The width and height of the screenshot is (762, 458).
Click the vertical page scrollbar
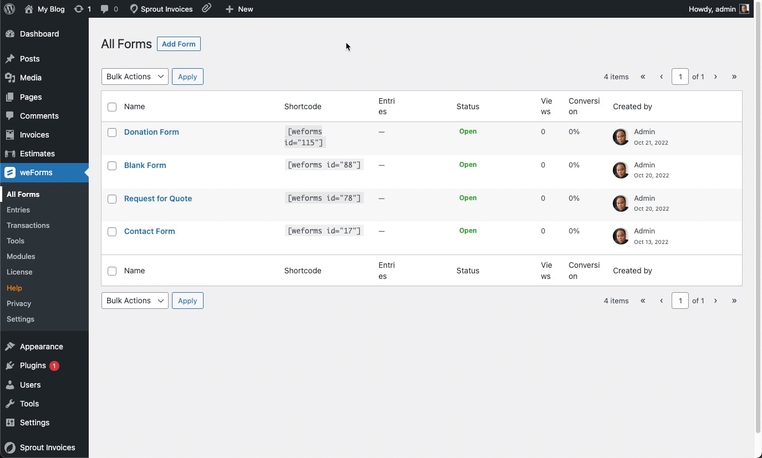tap(758, 222)
